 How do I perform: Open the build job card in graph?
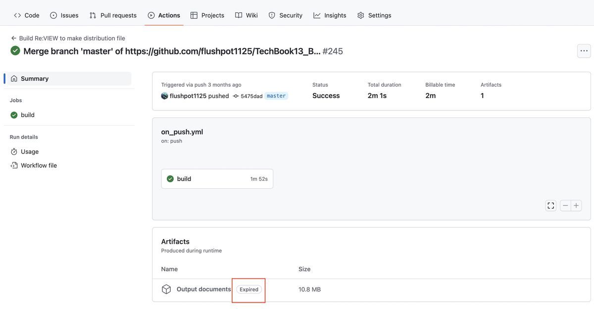pyautogui.click(x=217, y=179)
